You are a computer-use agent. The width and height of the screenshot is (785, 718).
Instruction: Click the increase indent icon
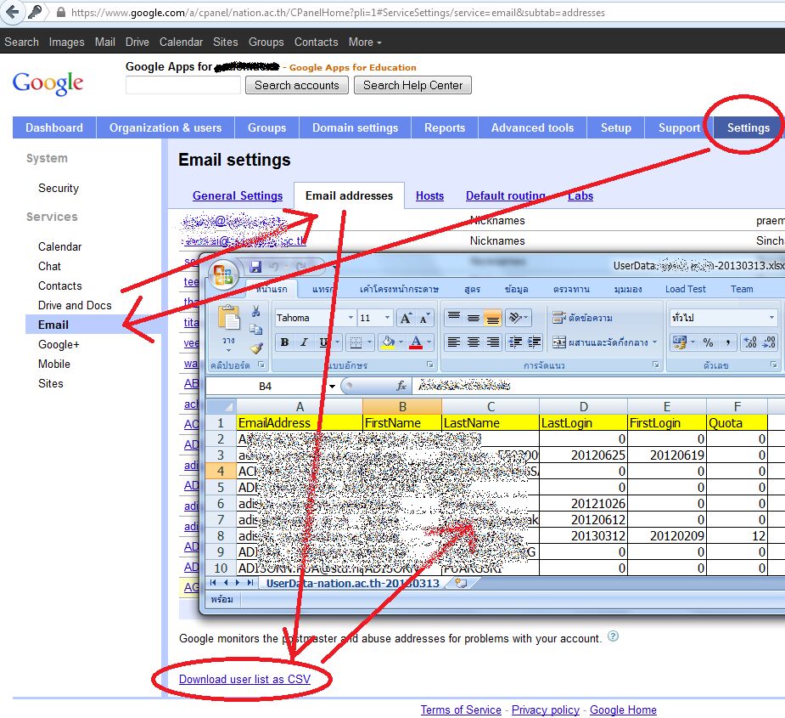tap(534, 342)
